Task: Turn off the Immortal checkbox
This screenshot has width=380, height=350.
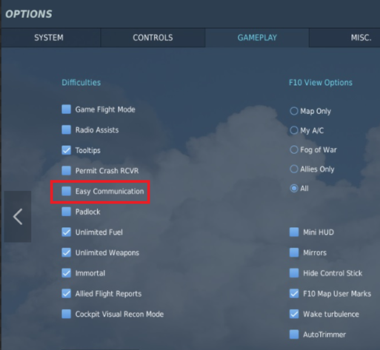Action: tap(66, 273)
